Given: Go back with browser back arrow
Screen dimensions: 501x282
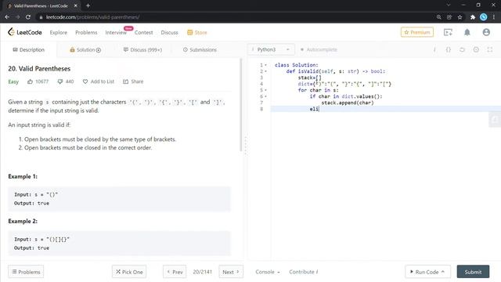Looking at the screenshot, I should coord(7,17).
